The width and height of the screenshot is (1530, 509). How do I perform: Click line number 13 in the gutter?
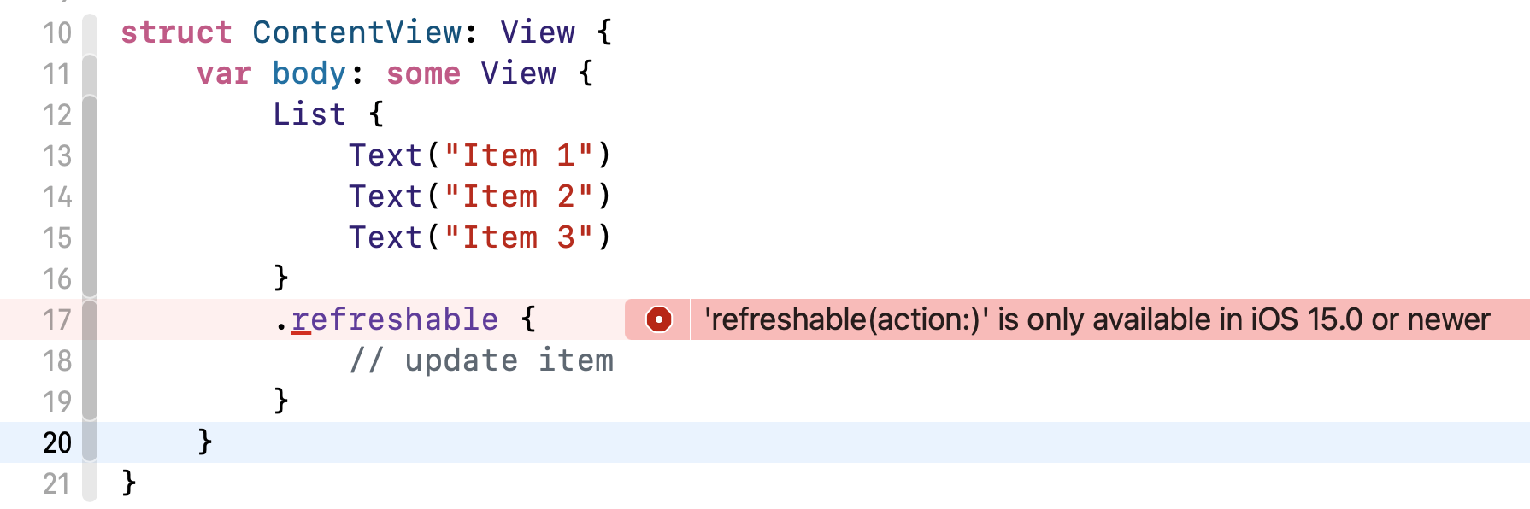[x=57, y=155]
